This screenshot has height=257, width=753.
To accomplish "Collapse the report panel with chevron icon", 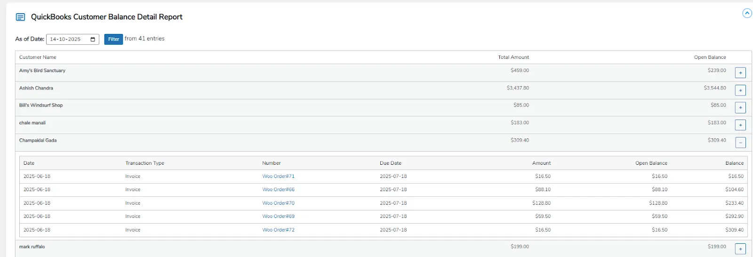I will pyautogui.click(x=747, y=13).
